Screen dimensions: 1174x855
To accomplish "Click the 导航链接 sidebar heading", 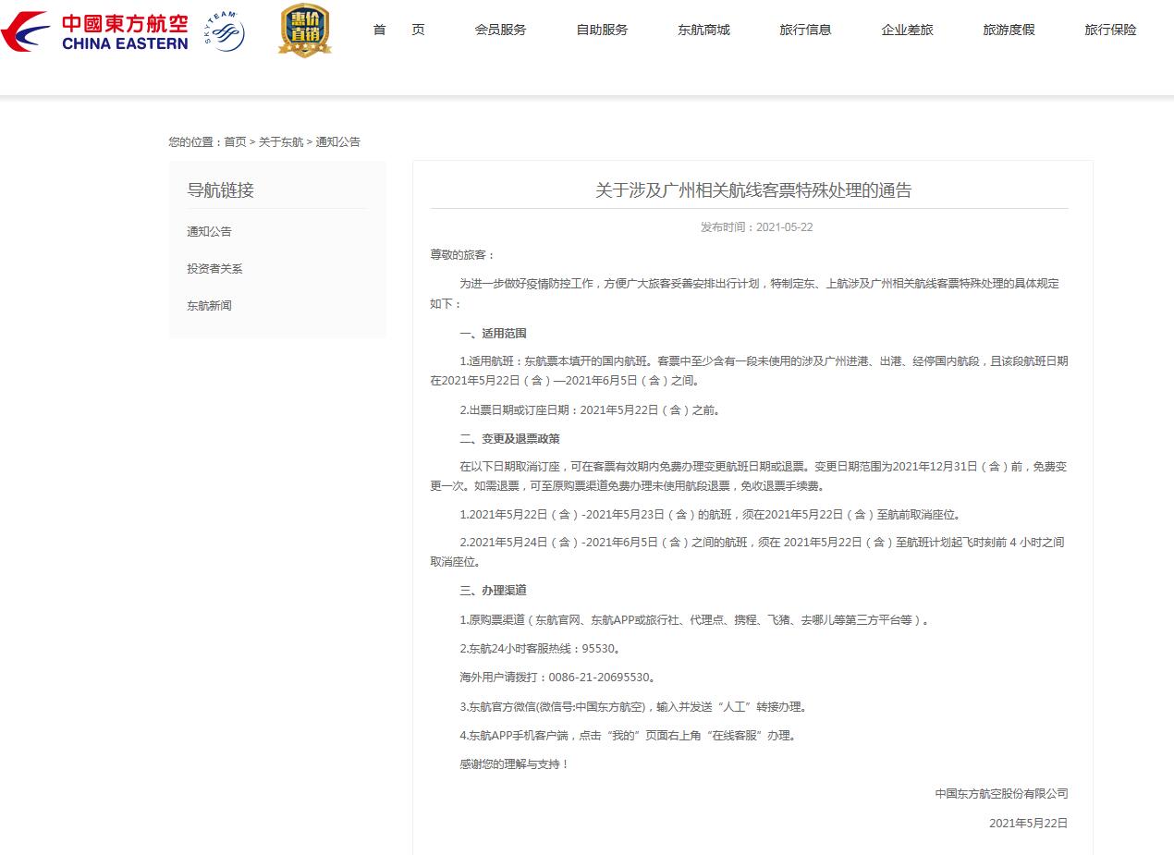I will [220, 190].
